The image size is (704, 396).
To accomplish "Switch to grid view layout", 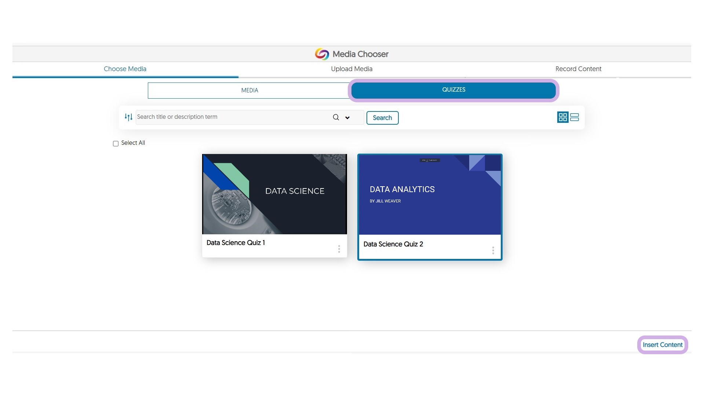I will pos(562,117).
